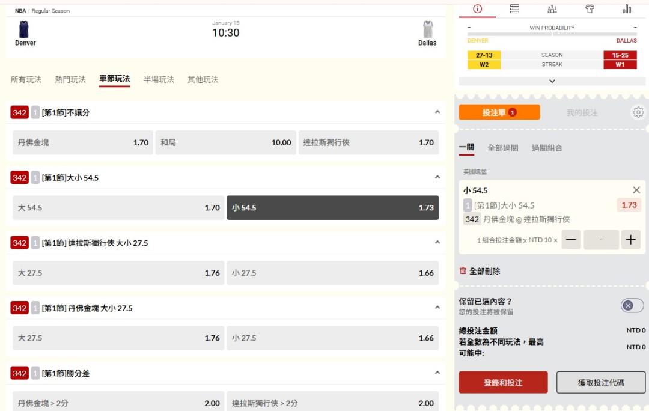Click the 登錄和投注 button

[503, 383]
